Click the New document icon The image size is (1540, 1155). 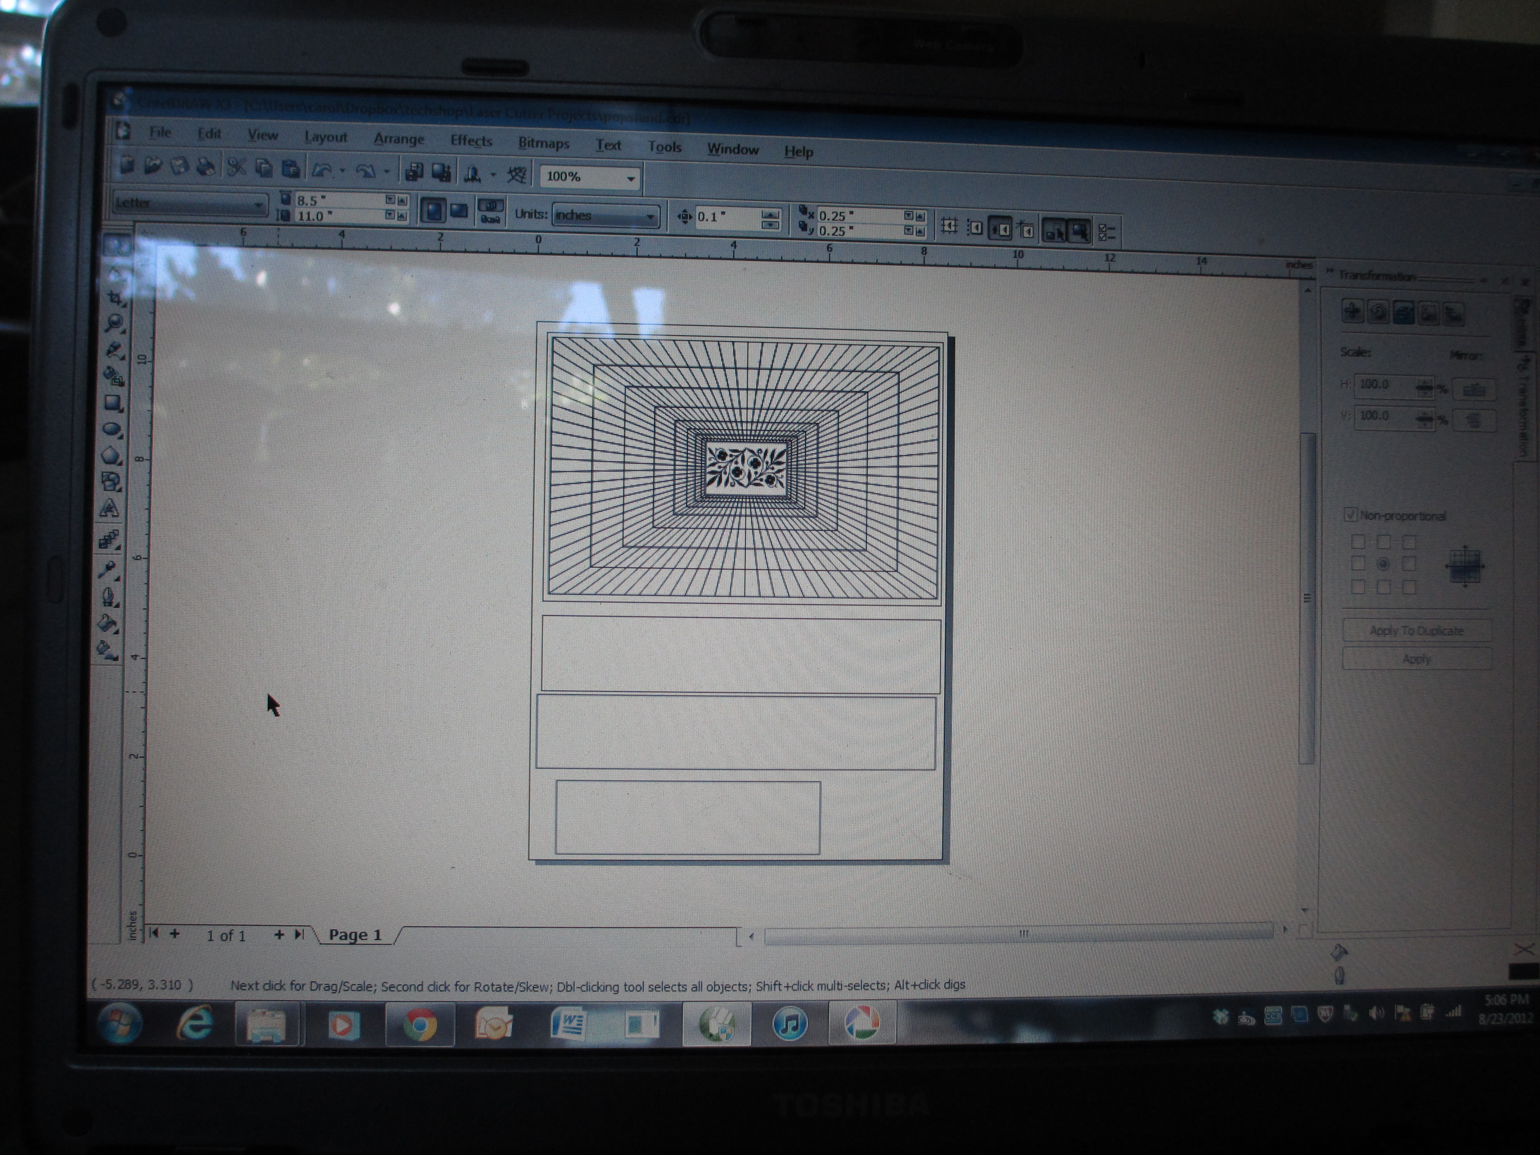pyautogui.click(x=127, y=165)
